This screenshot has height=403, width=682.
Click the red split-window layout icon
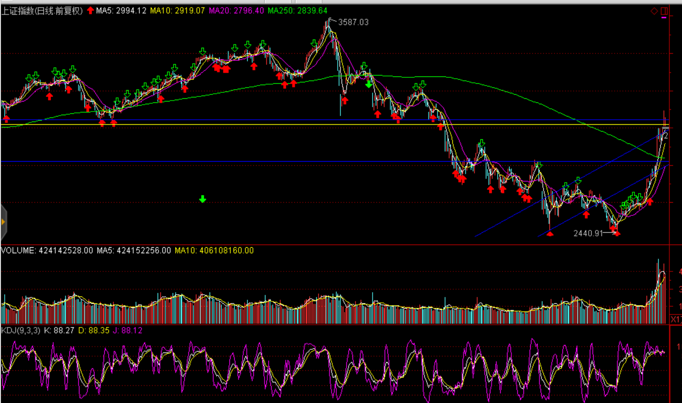pos(664,11)
